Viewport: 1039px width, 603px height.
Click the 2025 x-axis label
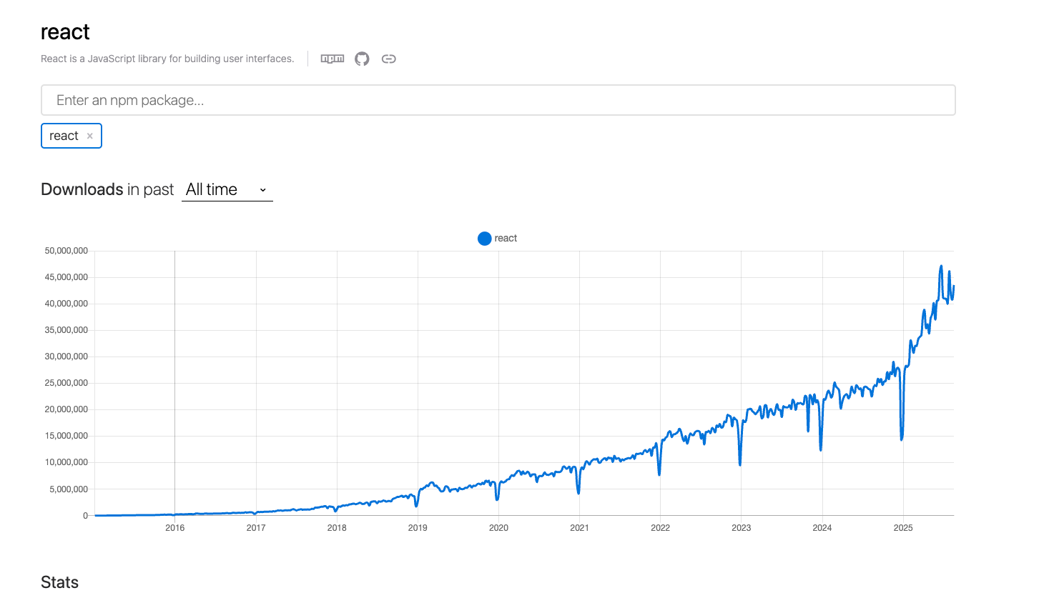(903, 528)
